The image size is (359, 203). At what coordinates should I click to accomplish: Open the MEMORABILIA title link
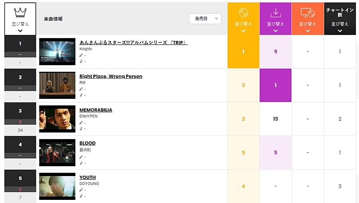[x=96, y=110]
